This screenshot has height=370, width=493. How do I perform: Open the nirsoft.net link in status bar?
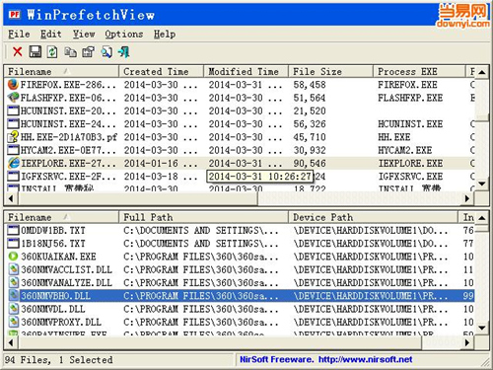click(x=365, y=359)
